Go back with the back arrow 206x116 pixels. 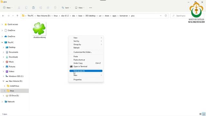coord(3,16)
